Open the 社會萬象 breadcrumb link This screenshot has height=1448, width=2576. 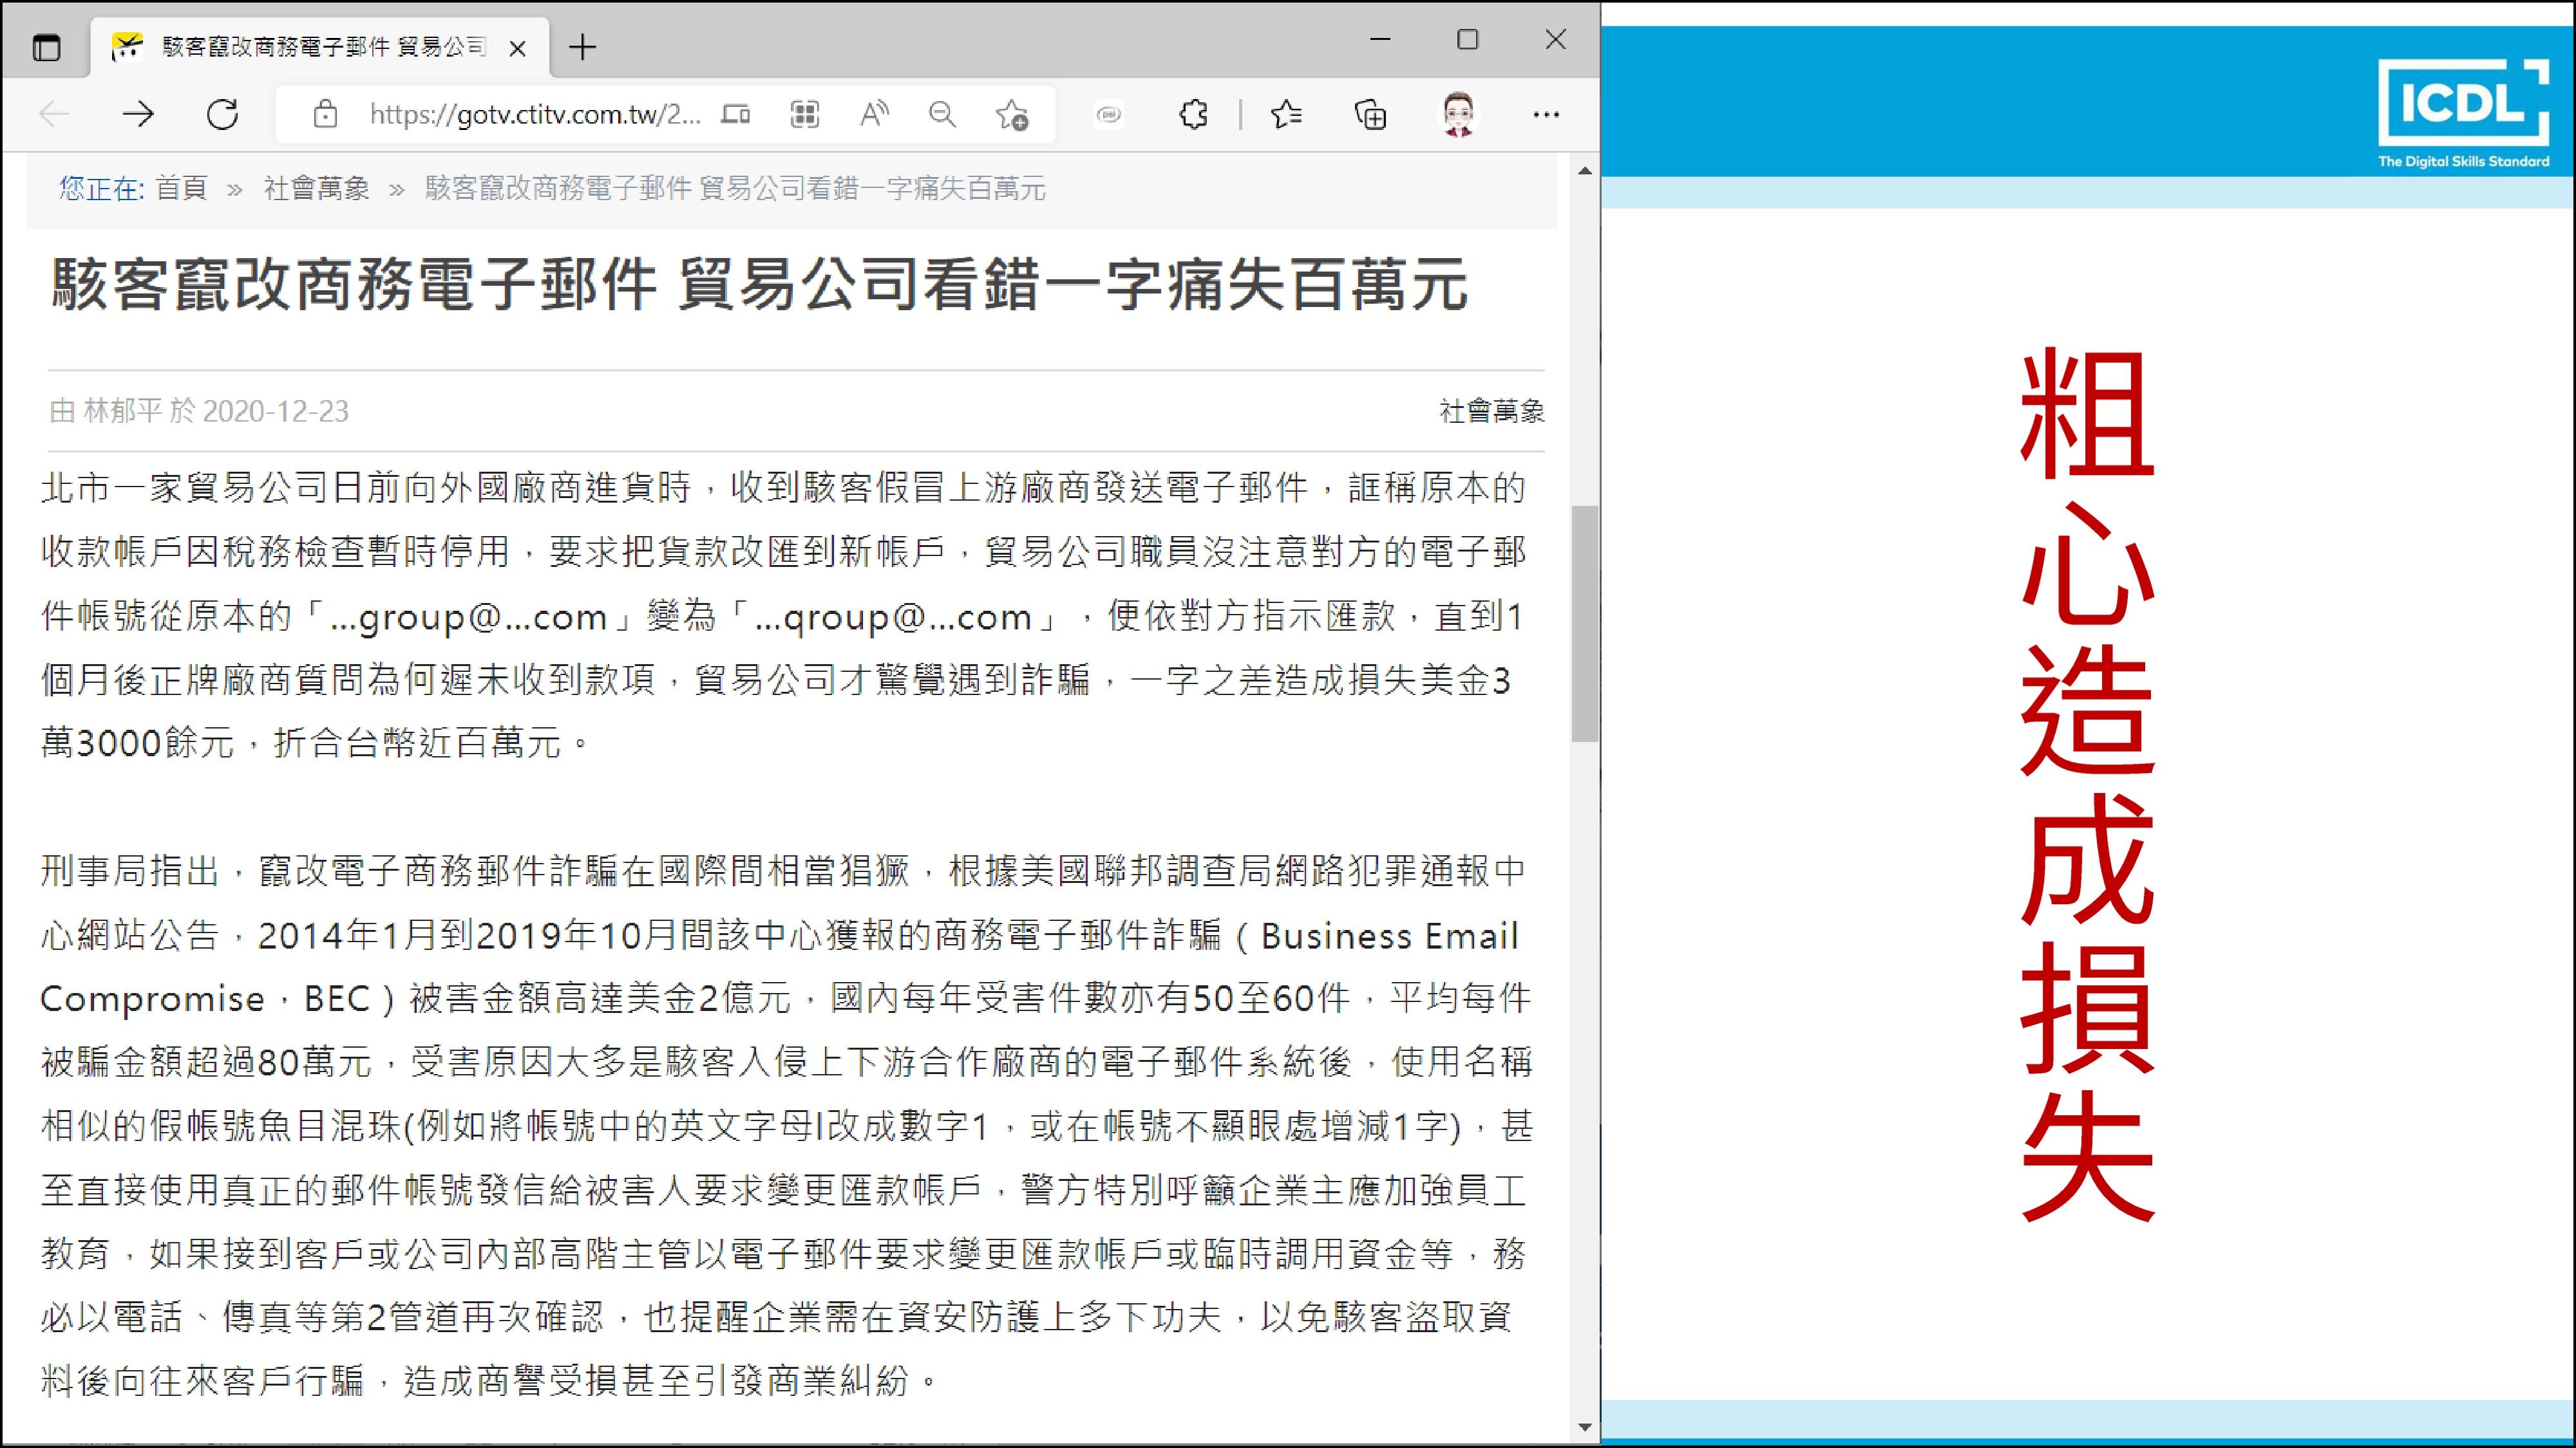point(316,188)
